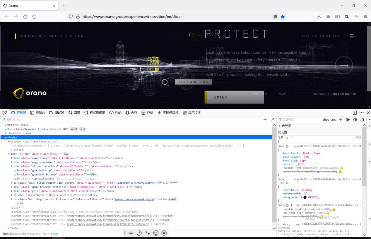
Task: Expand the div class="grid" node
Action: (x=12, y=191)
